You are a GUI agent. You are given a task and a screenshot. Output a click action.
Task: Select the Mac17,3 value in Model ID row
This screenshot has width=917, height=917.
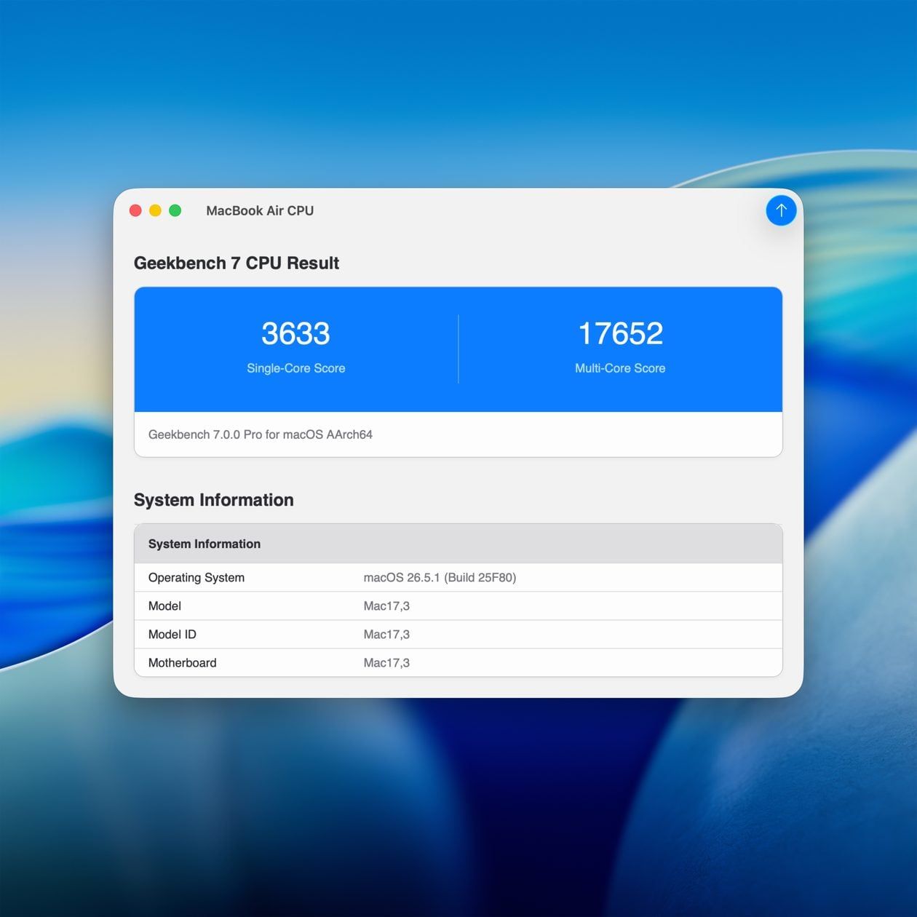coord(386,634)
